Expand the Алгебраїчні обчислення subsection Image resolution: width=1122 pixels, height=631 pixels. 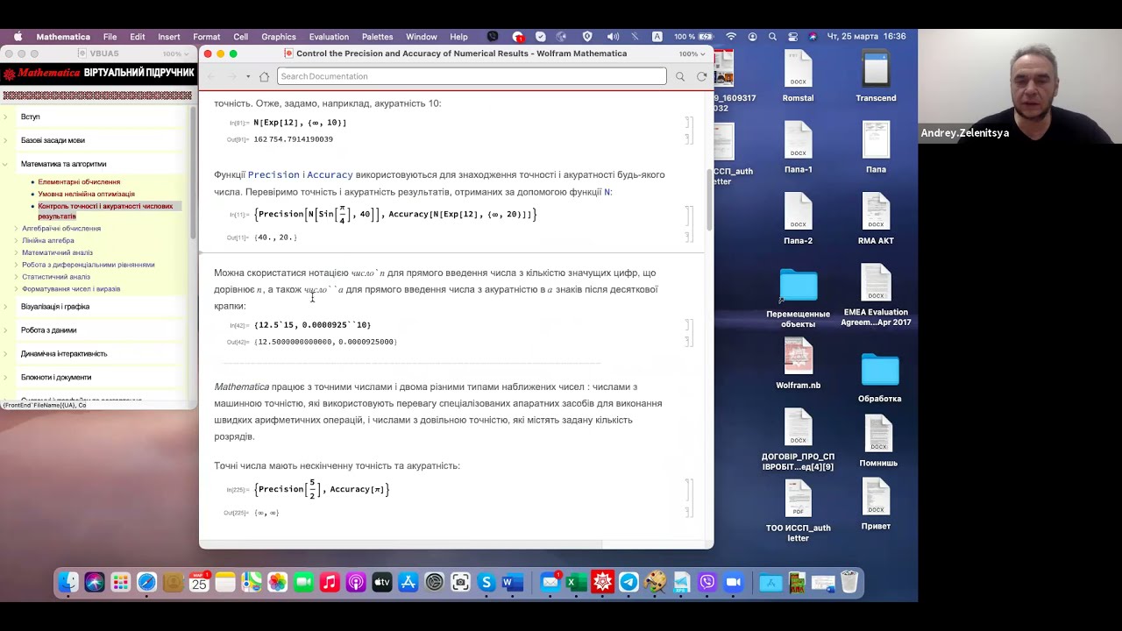click(16, 229)
